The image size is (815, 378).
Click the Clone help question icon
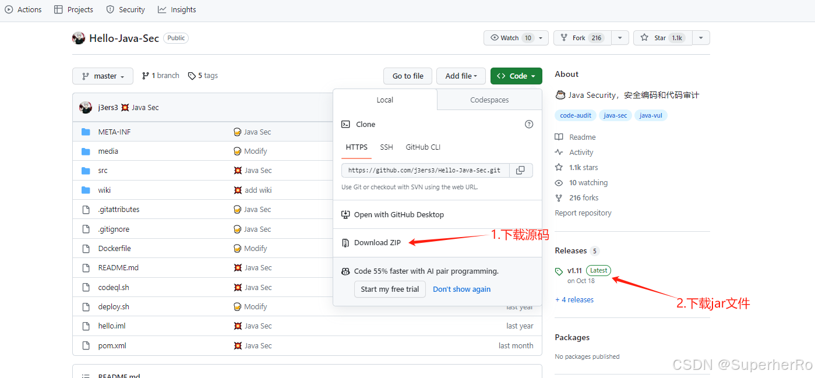pos(529,124)
